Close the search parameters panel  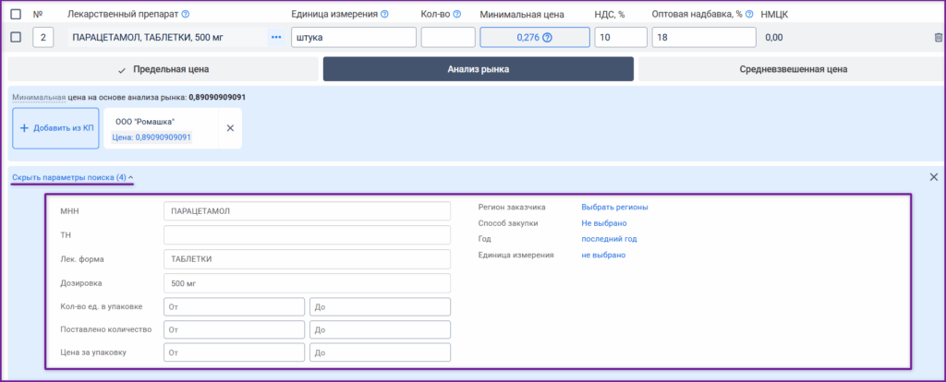click(933, 176)
